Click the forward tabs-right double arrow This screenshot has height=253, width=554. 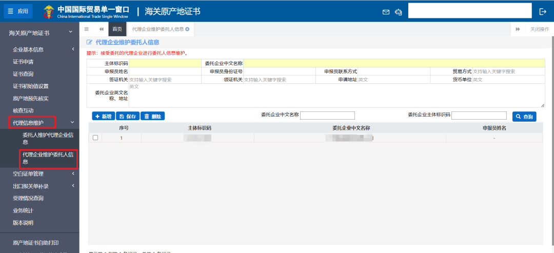[x=518, y=29]
